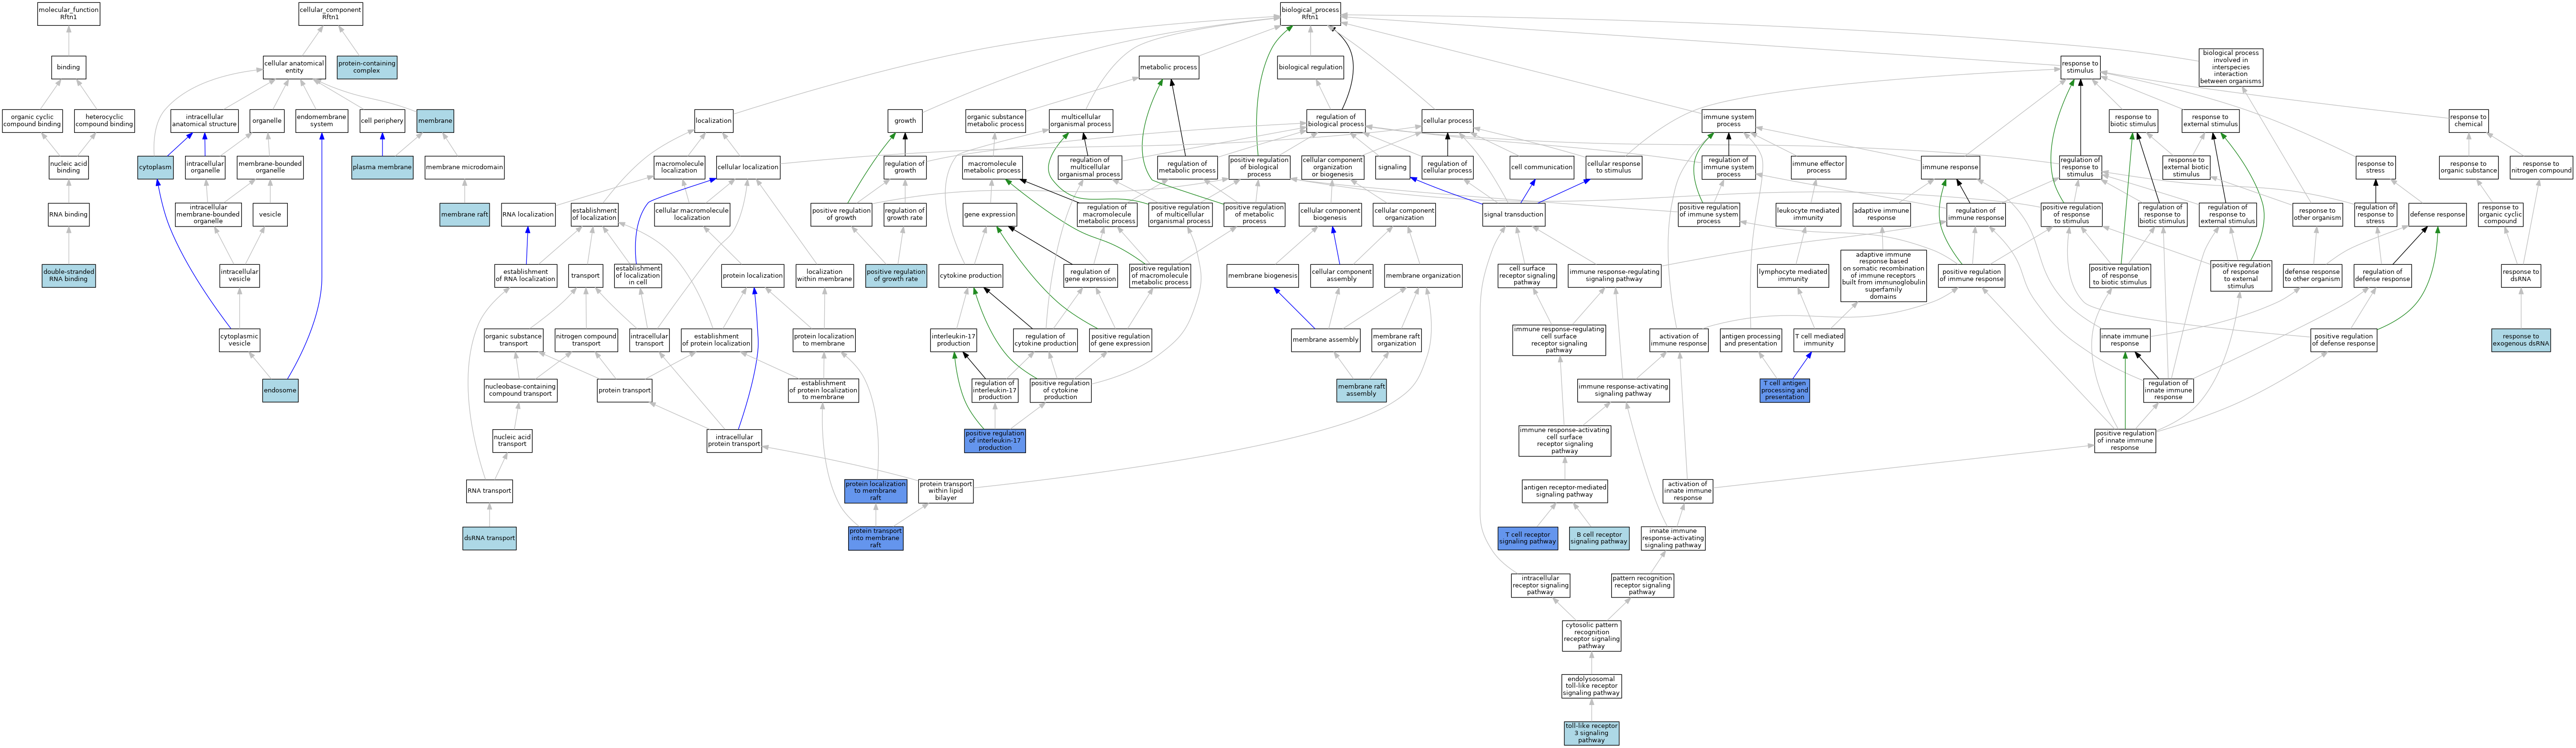The image size is (2576, 748).
Task: Select the 'cellular localization' node
Action: pos(748,168)
